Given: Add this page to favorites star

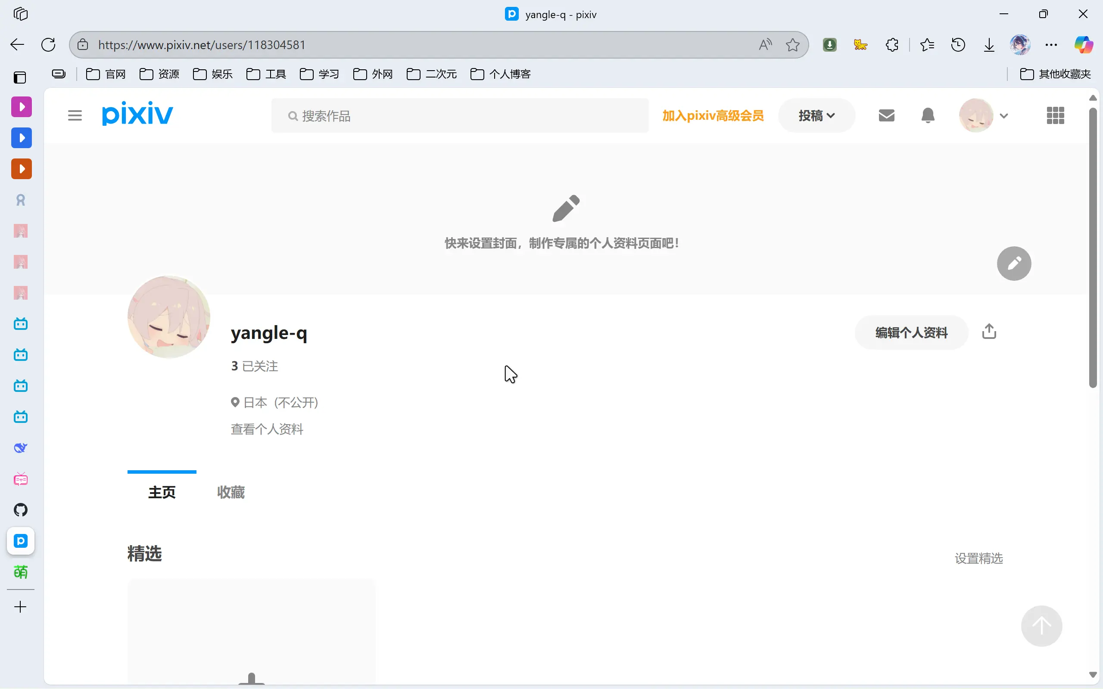Looking at the screenshot, I should point(793,45).
